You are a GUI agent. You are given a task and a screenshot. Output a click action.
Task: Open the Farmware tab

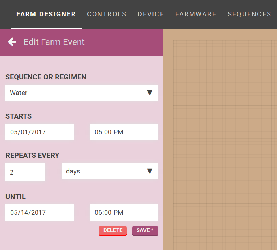coord(196,14)
